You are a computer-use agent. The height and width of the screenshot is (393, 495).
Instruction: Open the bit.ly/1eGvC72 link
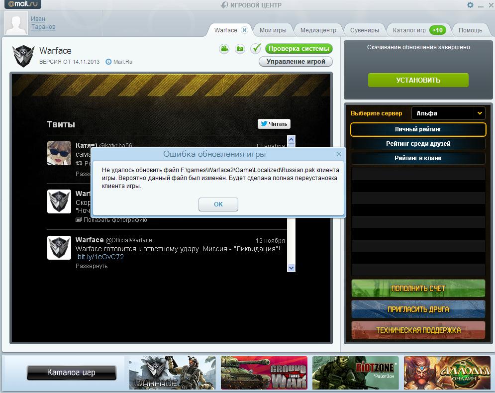tap(100, 257)
